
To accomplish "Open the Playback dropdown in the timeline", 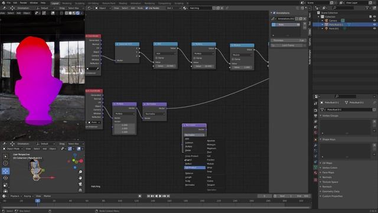I will 16,196.
